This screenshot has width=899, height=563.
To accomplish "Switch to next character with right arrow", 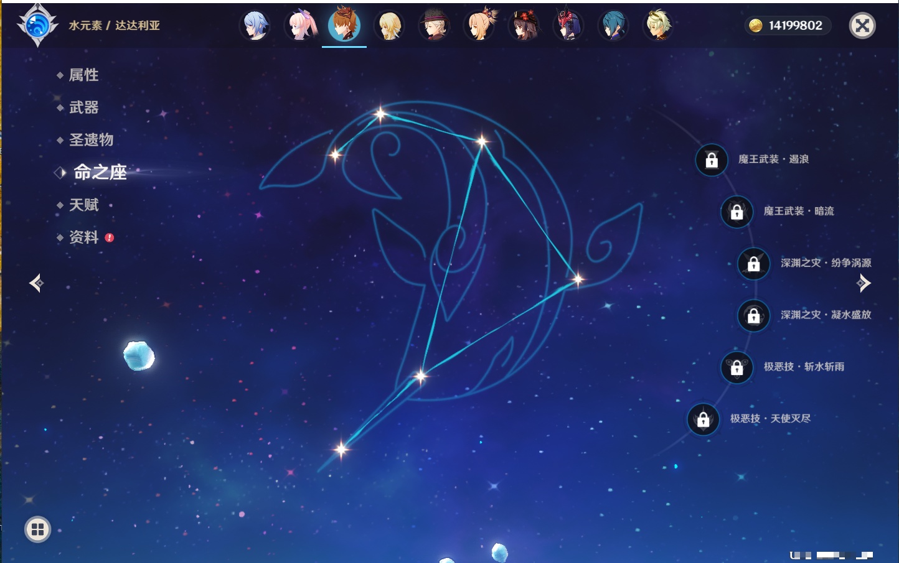I will 864,283.
